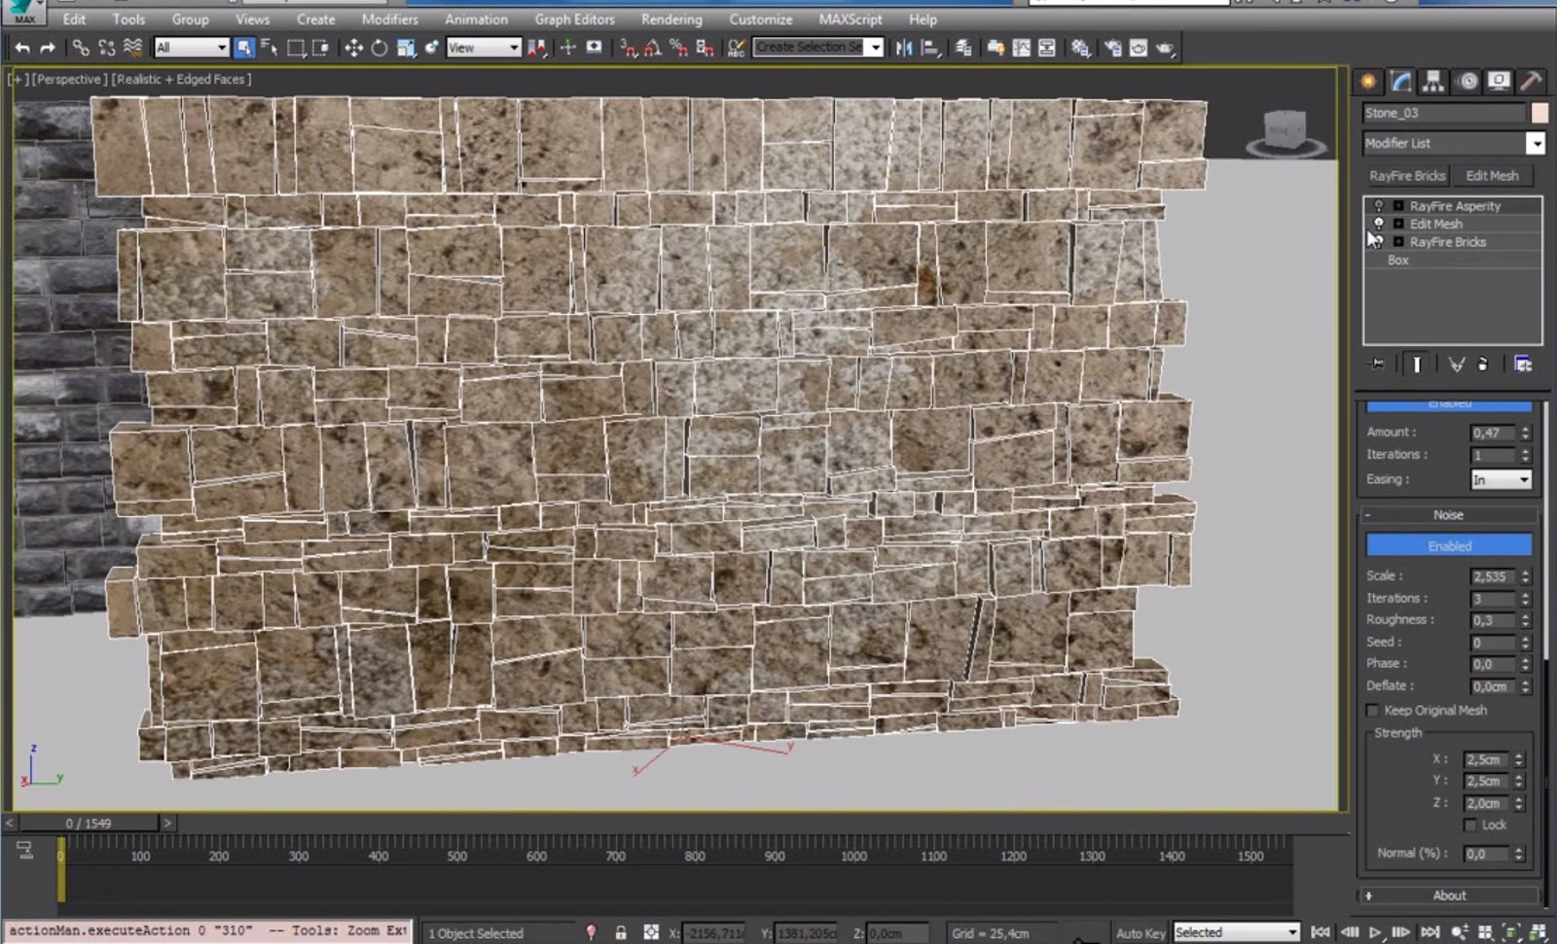Toggle Percent Snap in the toolbar

pyautogui.click(x=678, y=48)
